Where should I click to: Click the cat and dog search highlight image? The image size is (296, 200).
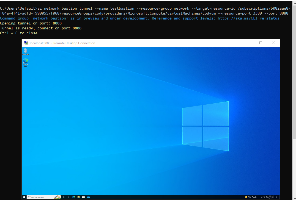point(57,197)
